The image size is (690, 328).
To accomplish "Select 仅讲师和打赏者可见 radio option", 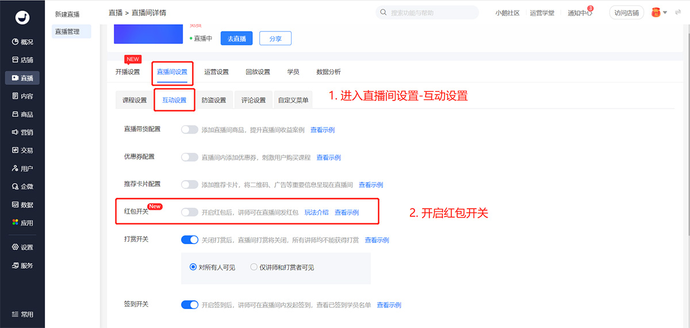I will click(254, 267).
